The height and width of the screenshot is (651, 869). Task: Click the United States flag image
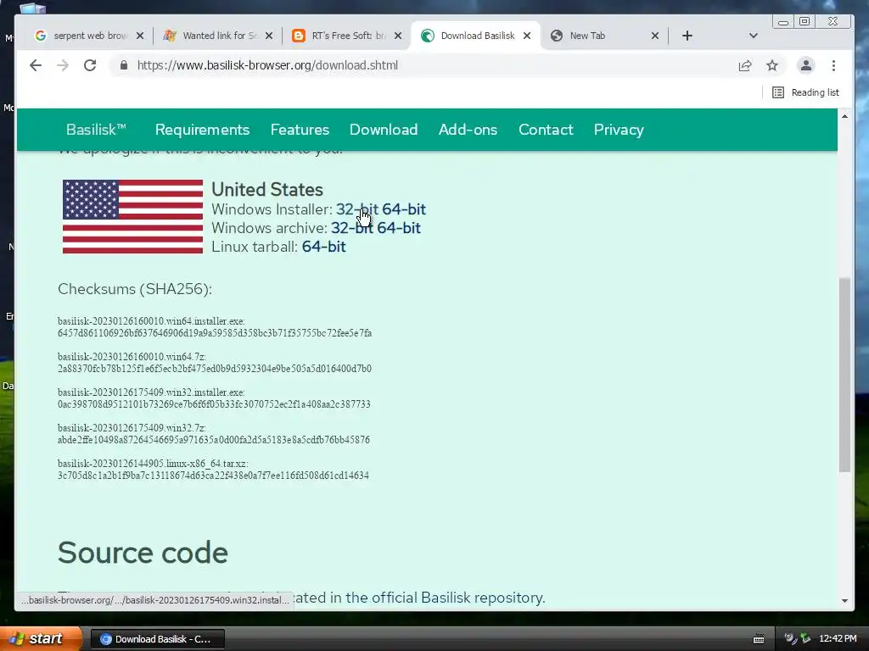[x=132, y=216]
